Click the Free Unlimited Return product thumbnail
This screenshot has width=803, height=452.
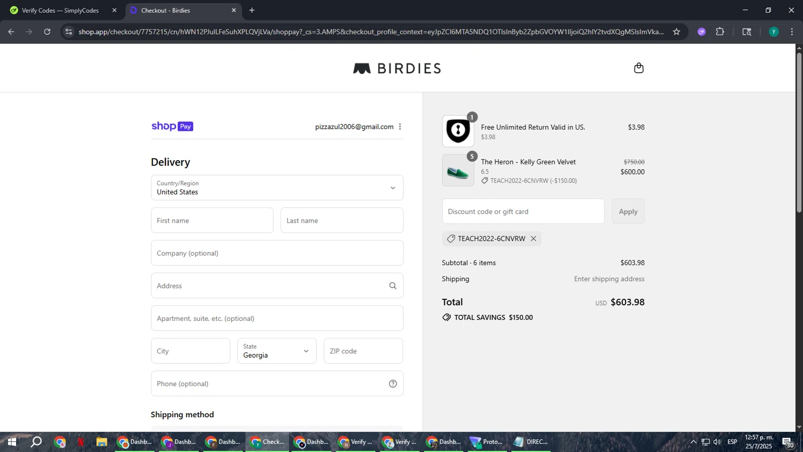coord(458,131)
